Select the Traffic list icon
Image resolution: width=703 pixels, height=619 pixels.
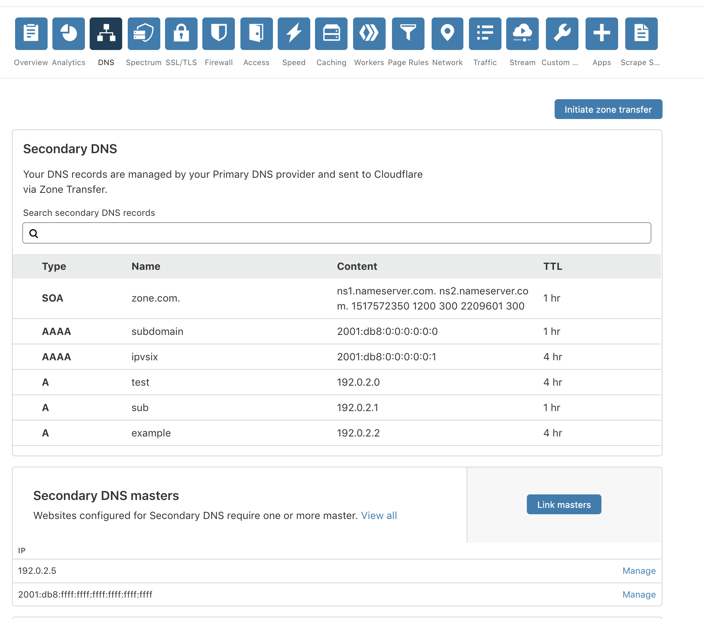point(485,34)
